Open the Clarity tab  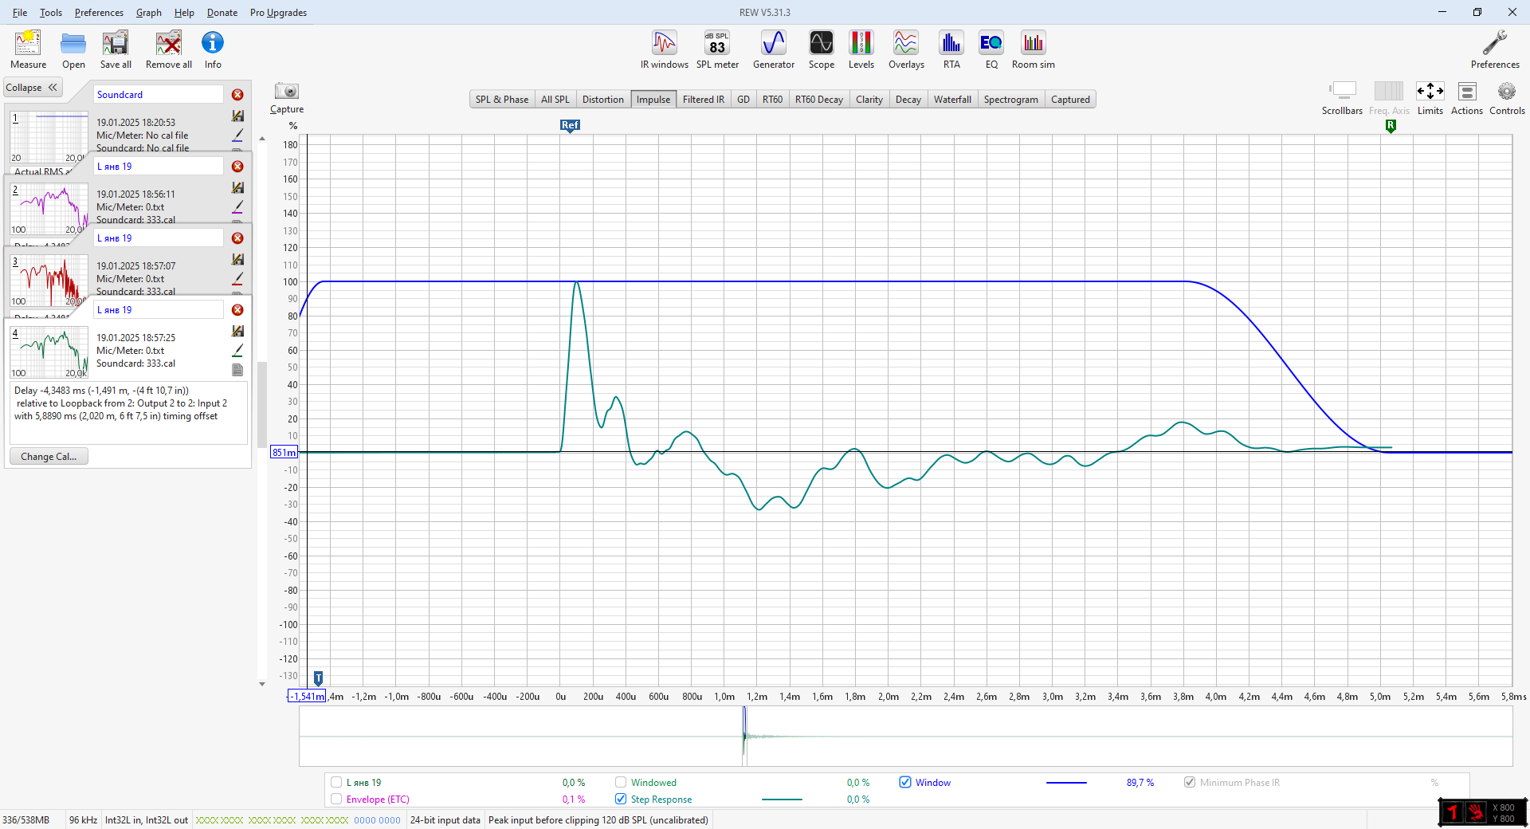point(869,100)
